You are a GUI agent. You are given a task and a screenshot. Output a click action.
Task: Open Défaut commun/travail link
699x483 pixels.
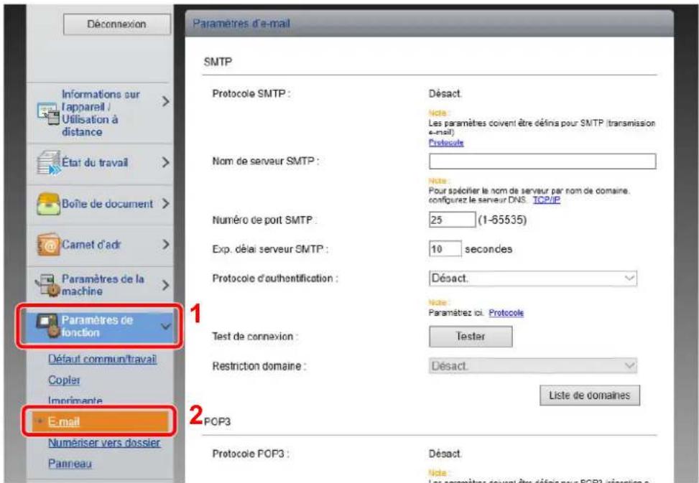point(103,360)
